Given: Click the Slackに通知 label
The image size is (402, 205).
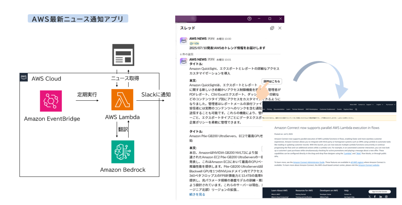Looking at the screenshot, I should point(156,95).
